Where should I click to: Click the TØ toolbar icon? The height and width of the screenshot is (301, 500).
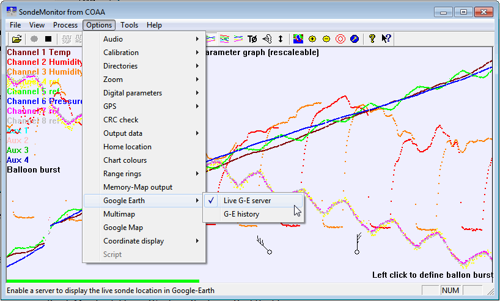click(252, 39)
